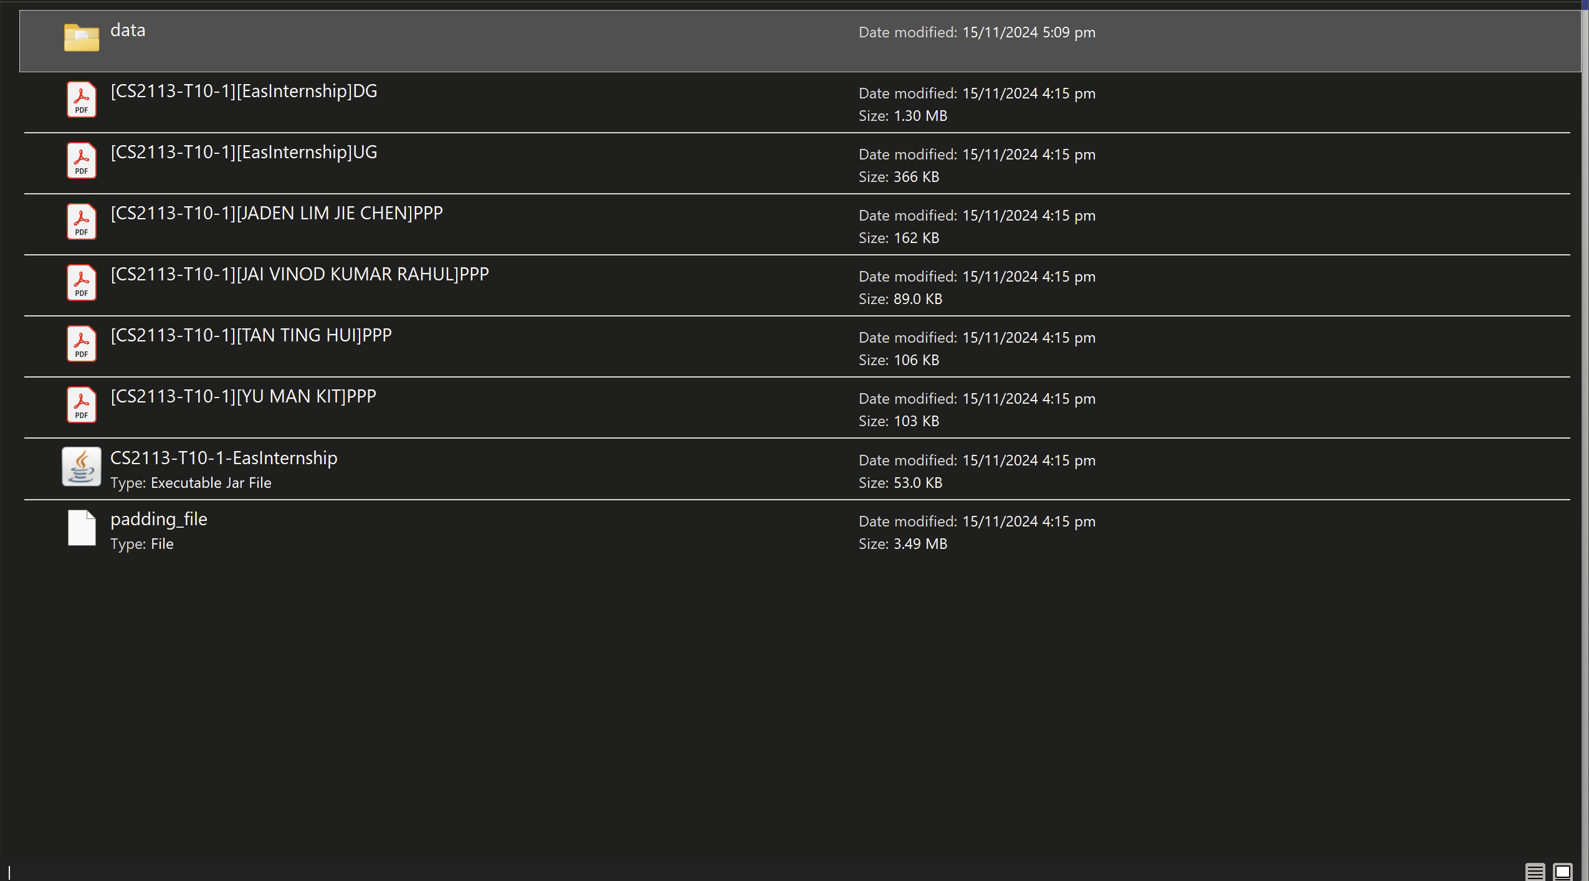Click the EasInternship DG PDF icon

pyautogui.click(x=82, y=100)
